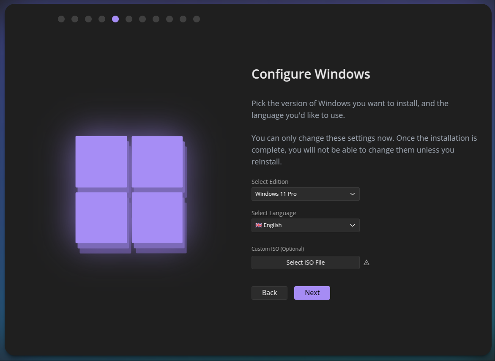Click the Custom ISO (Optional) label
The height and width of the screenshot is (361, 495).
tap(278, 249)
